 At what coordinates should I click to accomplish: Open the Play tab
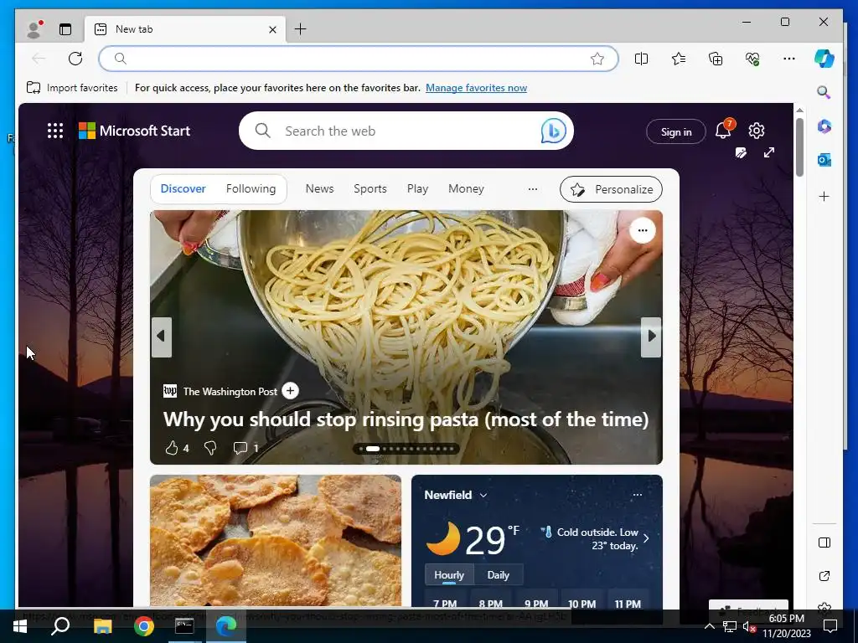[x=417, y=188]
